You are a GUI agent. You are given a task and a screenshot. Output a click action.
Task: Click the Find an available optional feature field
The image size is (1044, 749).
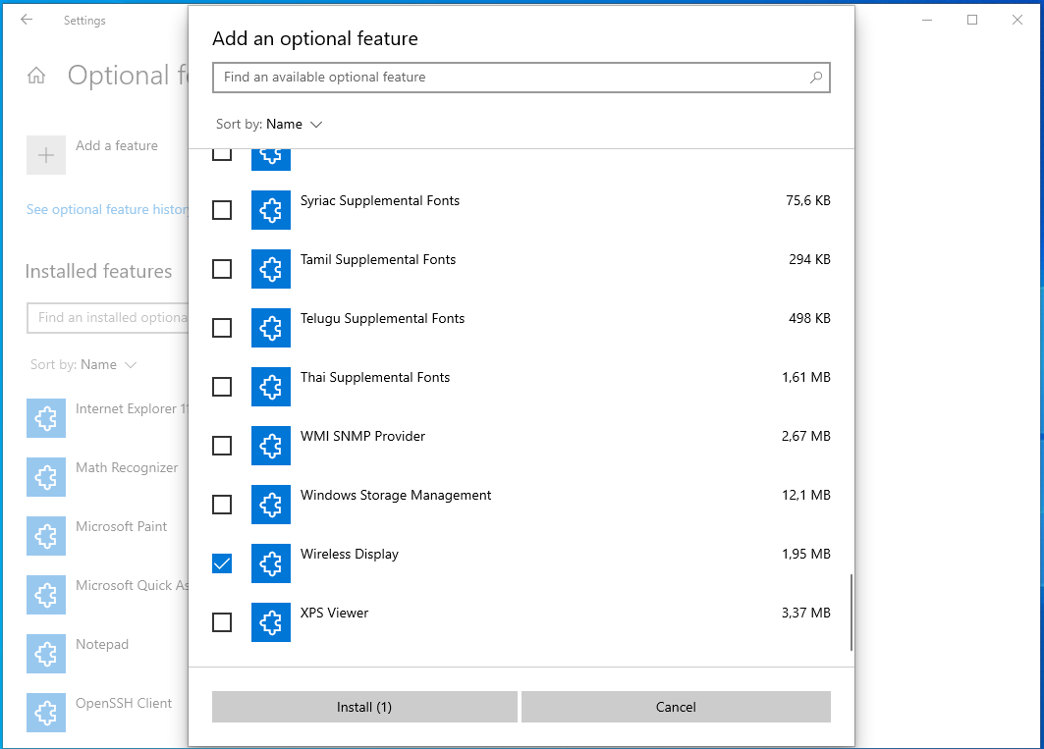(x=522, y=78)
